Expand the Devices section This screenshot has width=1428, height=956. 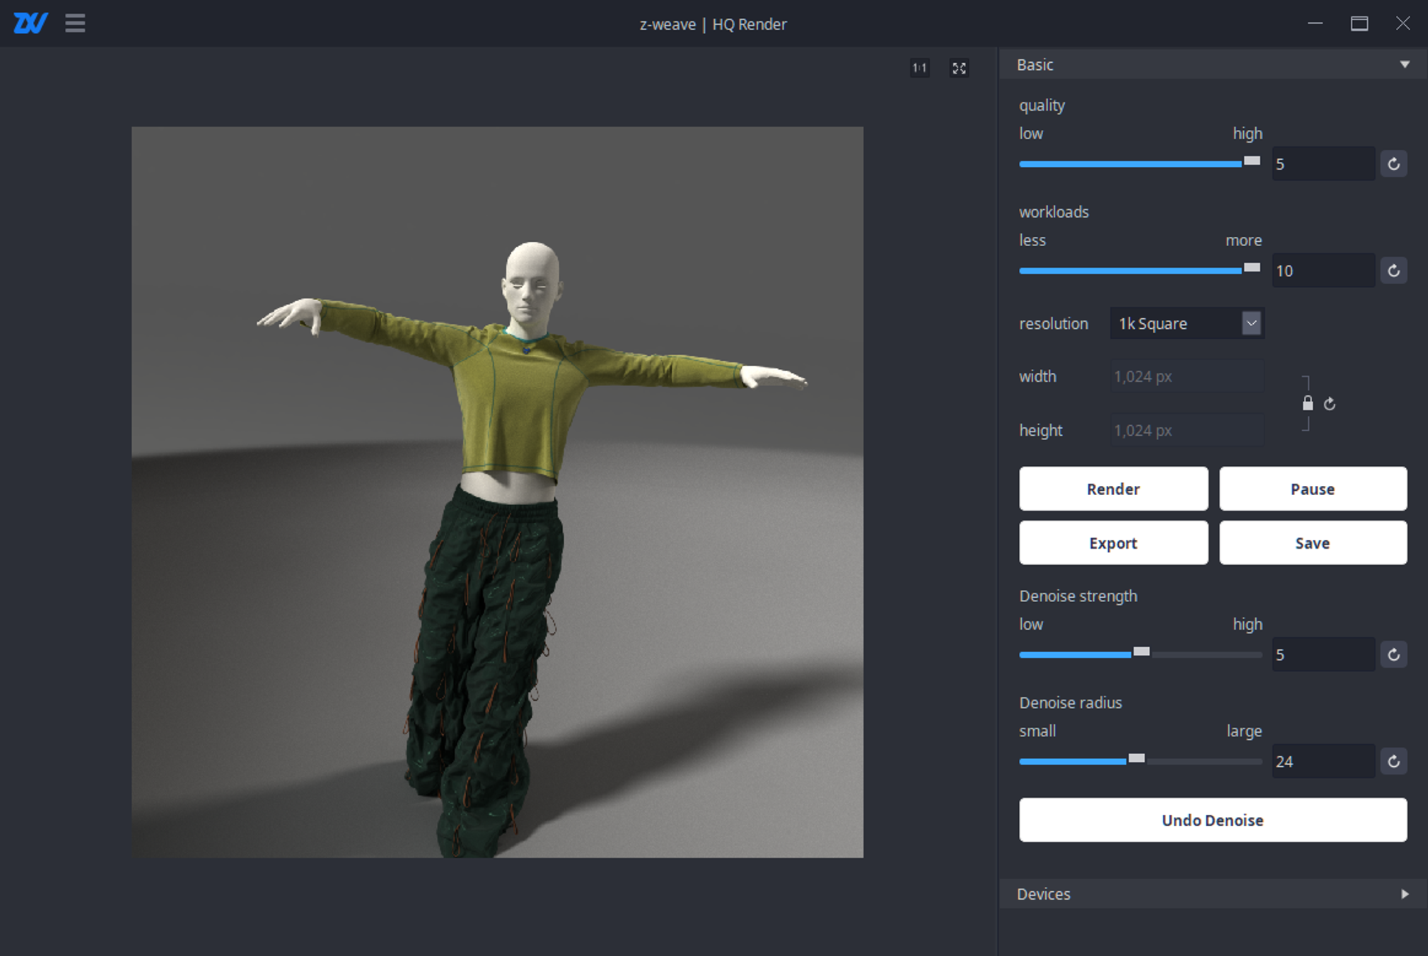(1404, 894)
